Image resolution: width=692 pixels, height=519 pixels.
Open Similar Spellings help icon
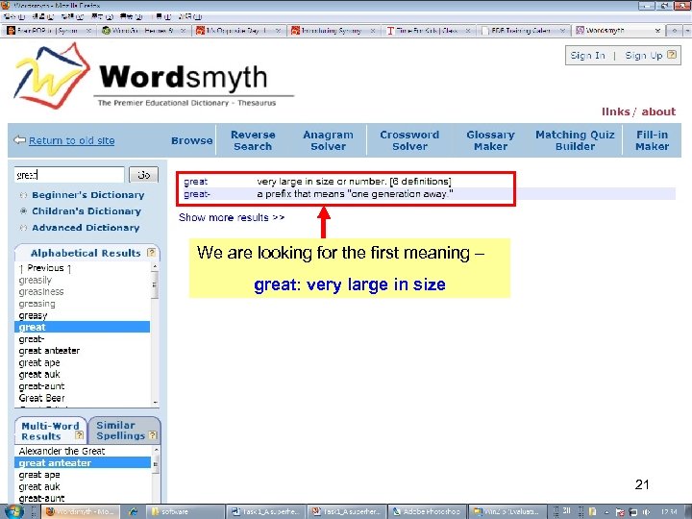153,435
